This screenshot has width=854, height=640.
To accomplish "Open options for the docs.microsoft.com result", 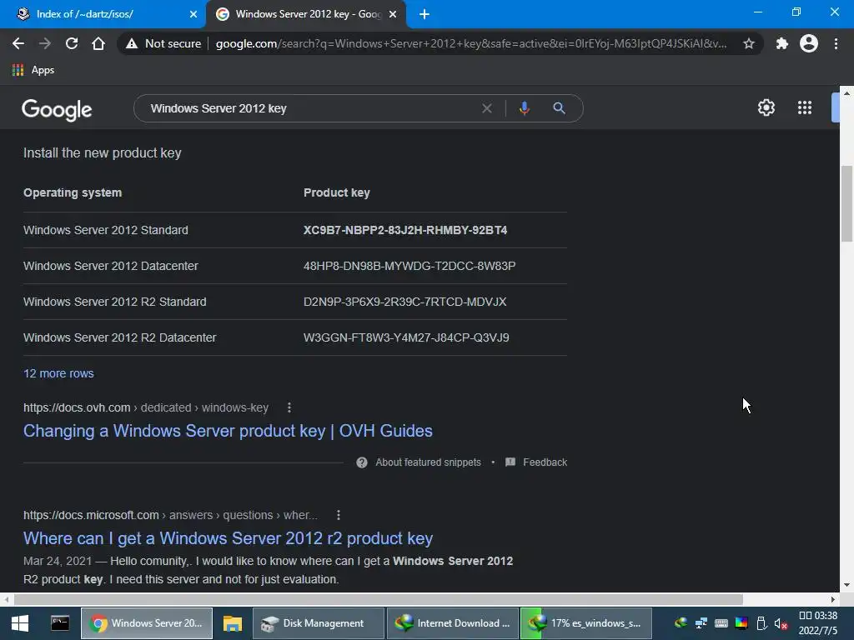I will (339, 515).
